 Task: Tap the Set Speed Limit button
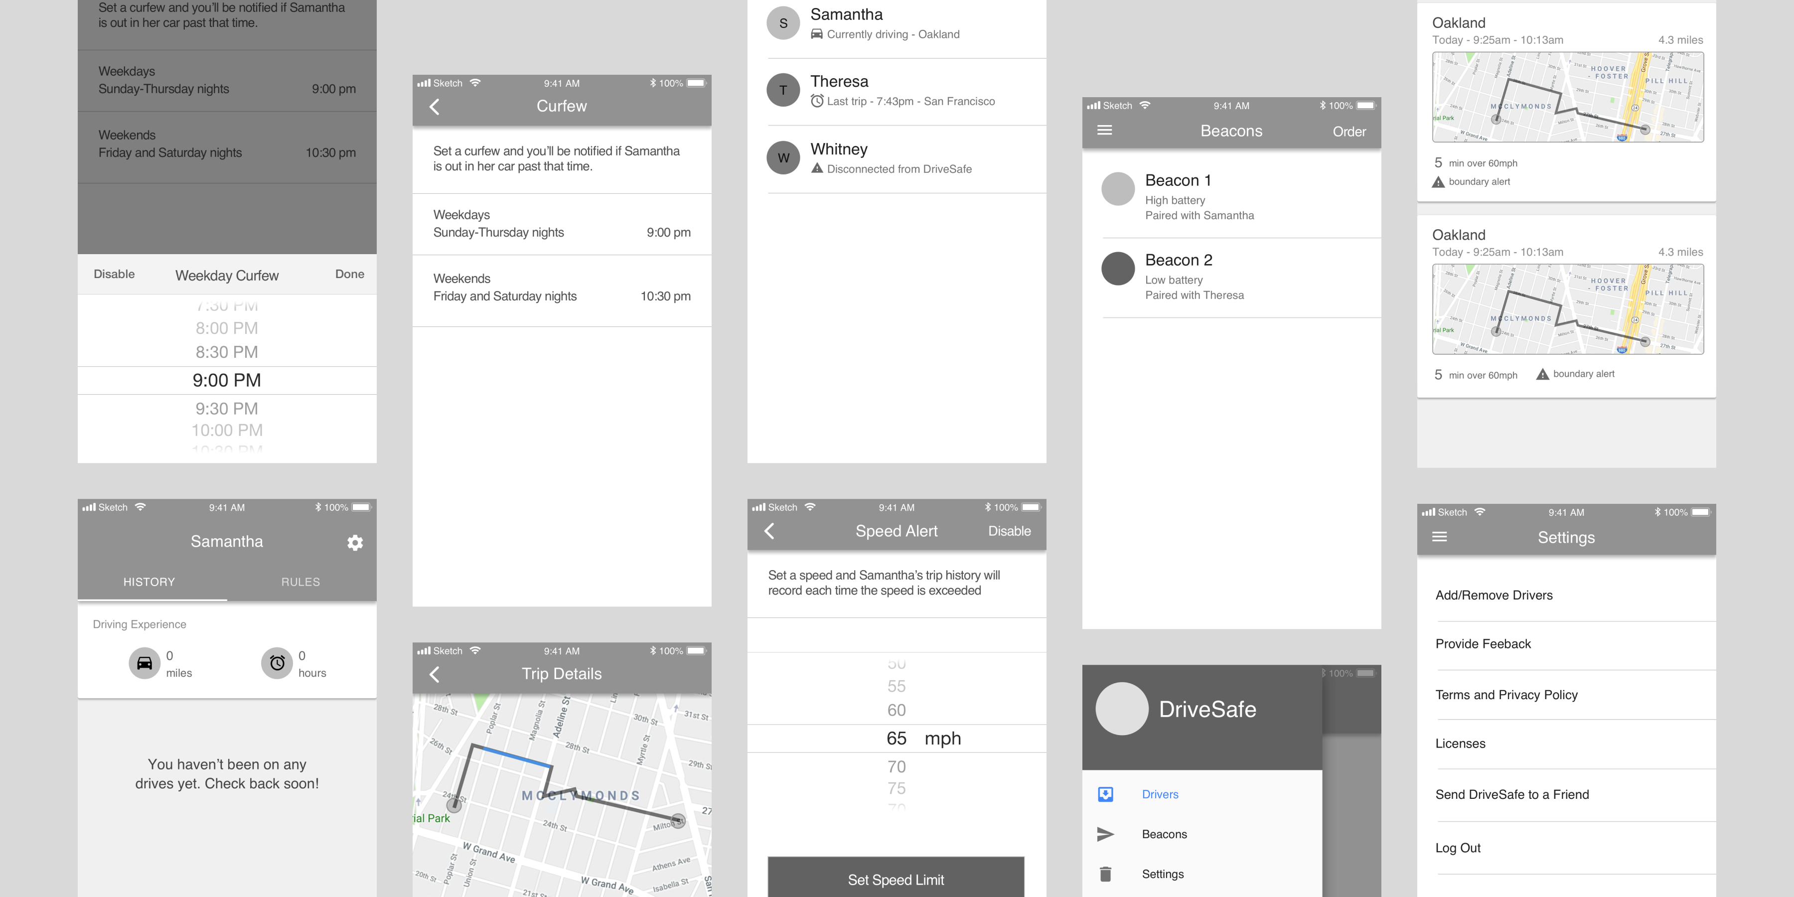pos(896,877)
